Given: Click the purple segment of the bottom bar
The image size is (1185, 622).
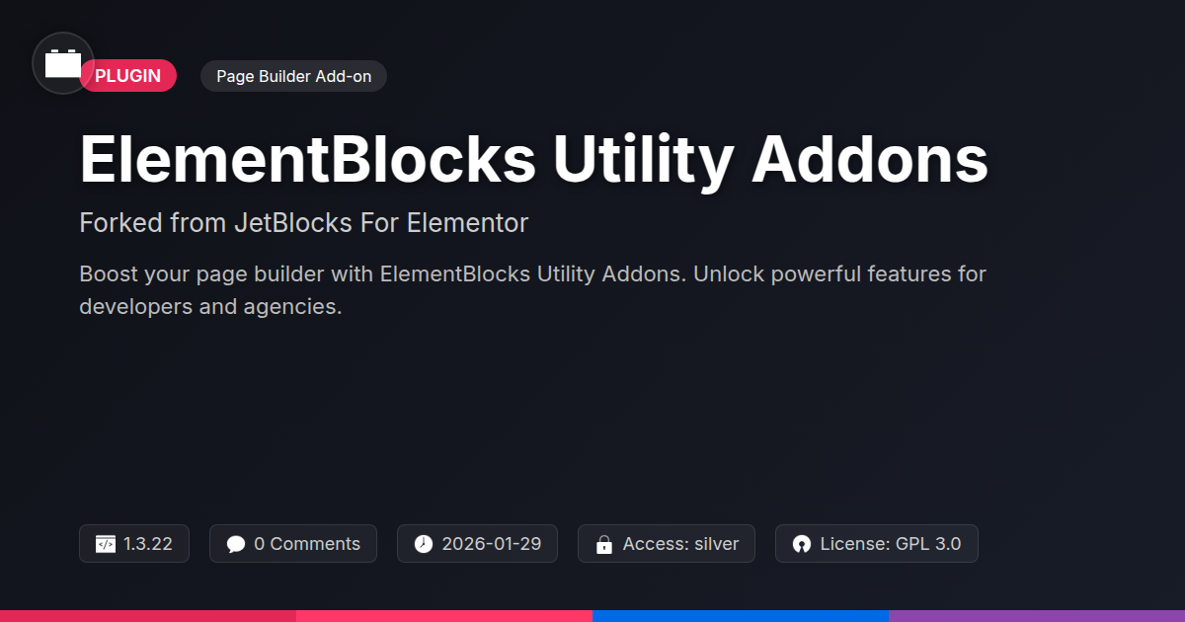Looking at the screenshot, I should click(x=1037, y=615).
